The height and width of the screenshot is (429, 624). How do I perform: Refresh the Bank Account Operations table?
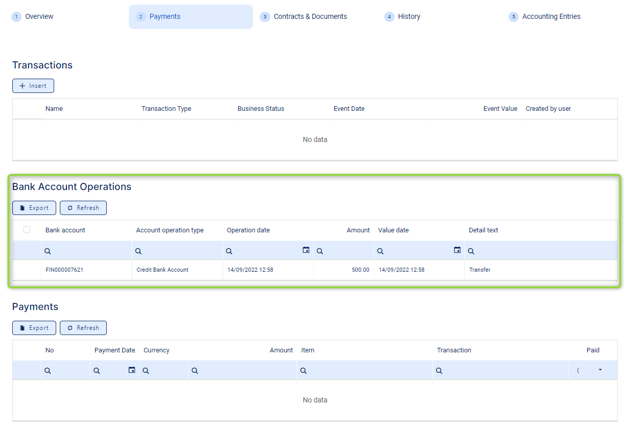tap(83, 208)
